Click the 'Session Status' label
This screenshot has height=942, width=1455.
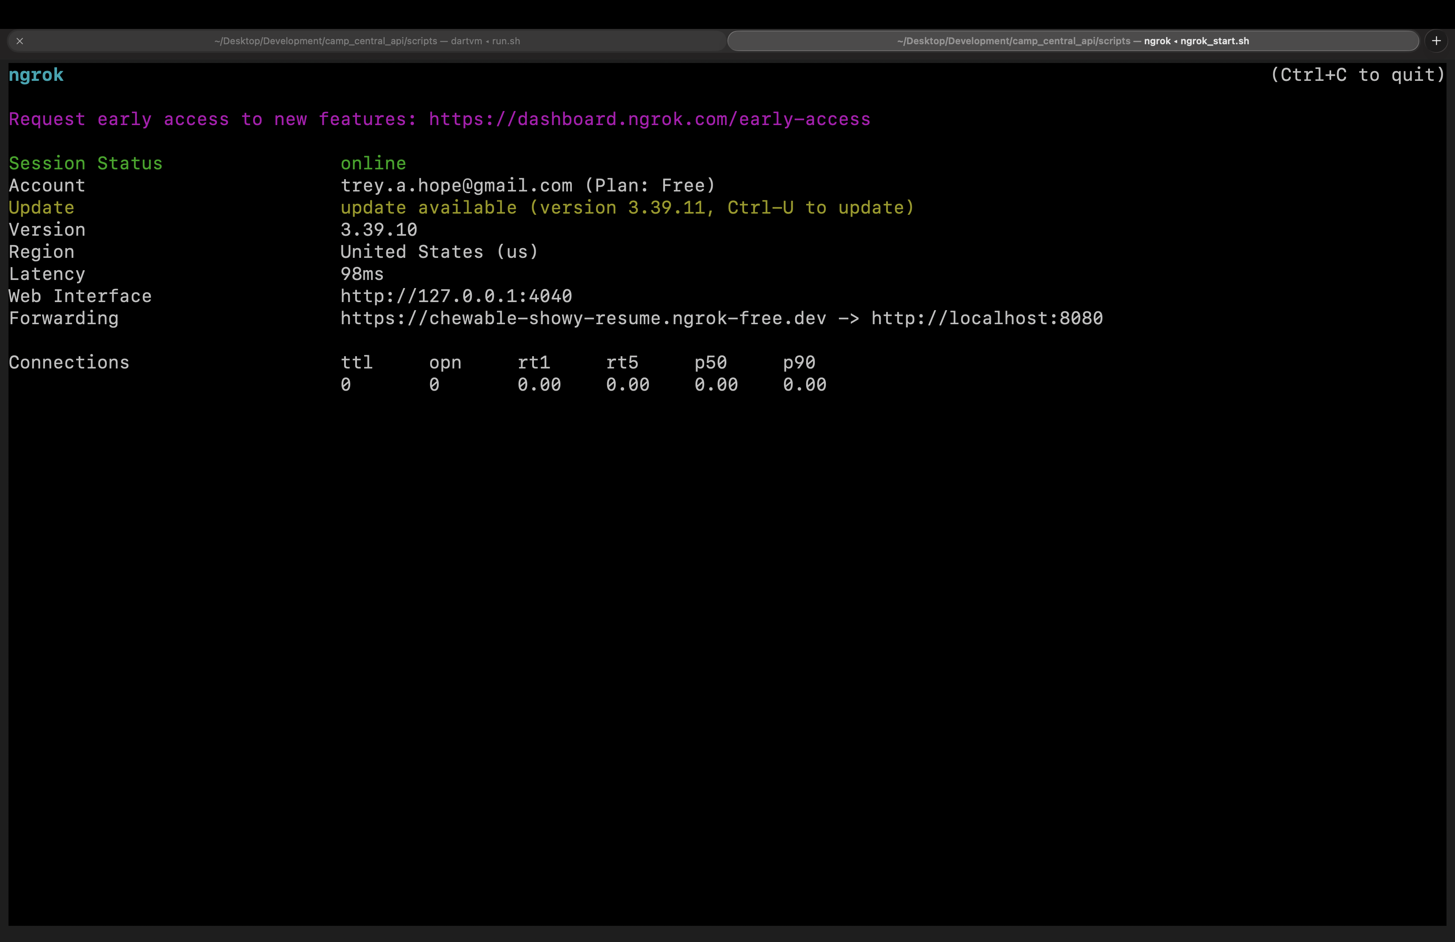86,163
